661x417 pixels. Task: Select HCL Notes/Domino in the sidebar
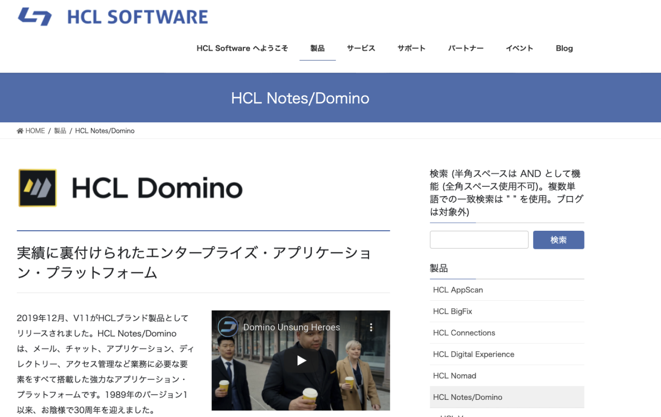(x=507, y=397)
